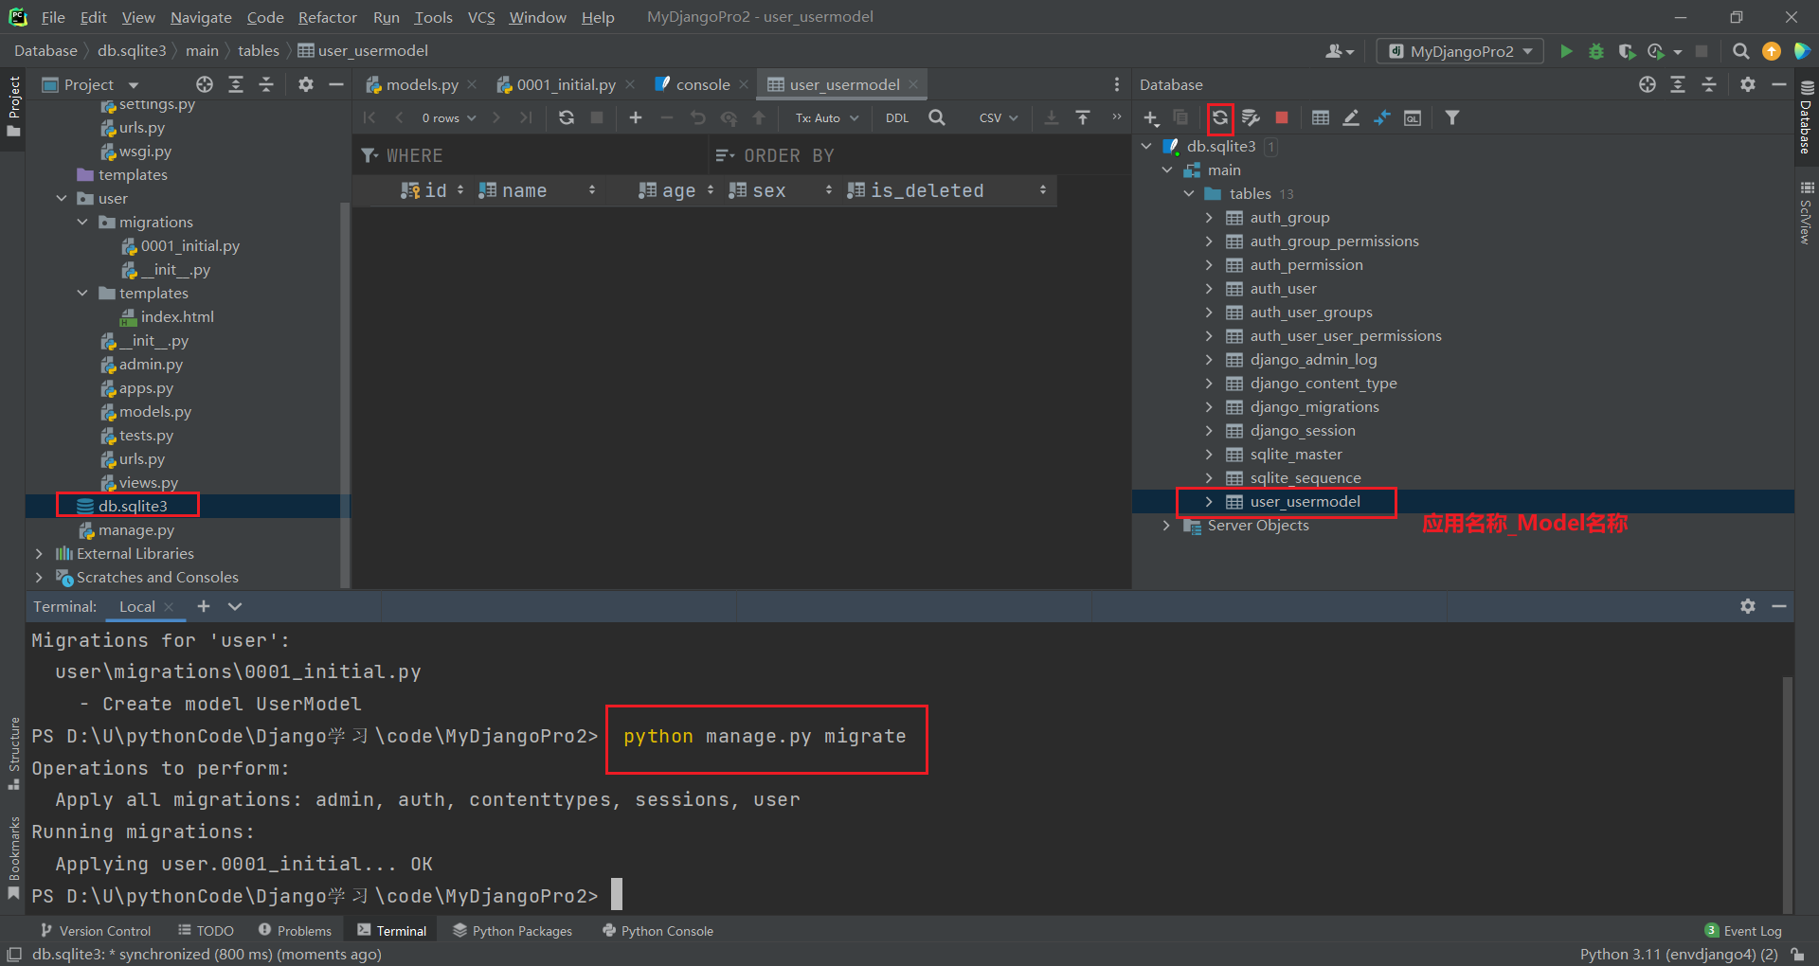Open the Tx: Auto transaction mode dropdown
Image resolution: width=1819 pixels, height=966 pixels.
pyautogui.click(x=827, y=117)
